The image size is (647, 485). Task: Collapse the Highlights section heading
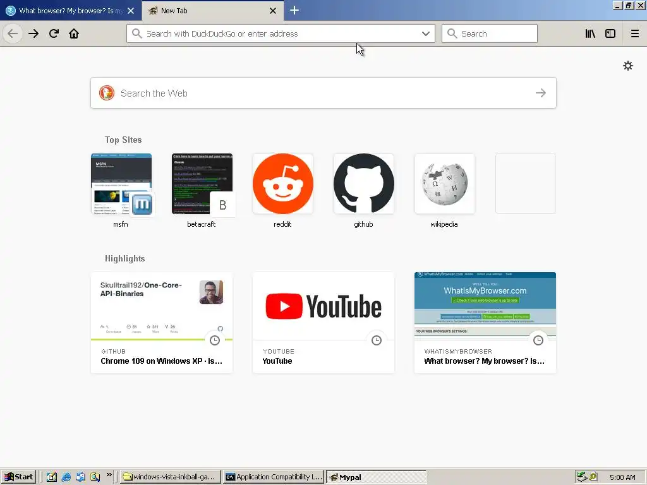[124, 258]
